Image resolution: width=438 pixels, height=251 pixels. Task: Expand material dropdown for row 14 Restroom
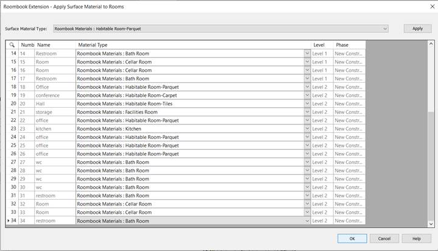[307, 54]
